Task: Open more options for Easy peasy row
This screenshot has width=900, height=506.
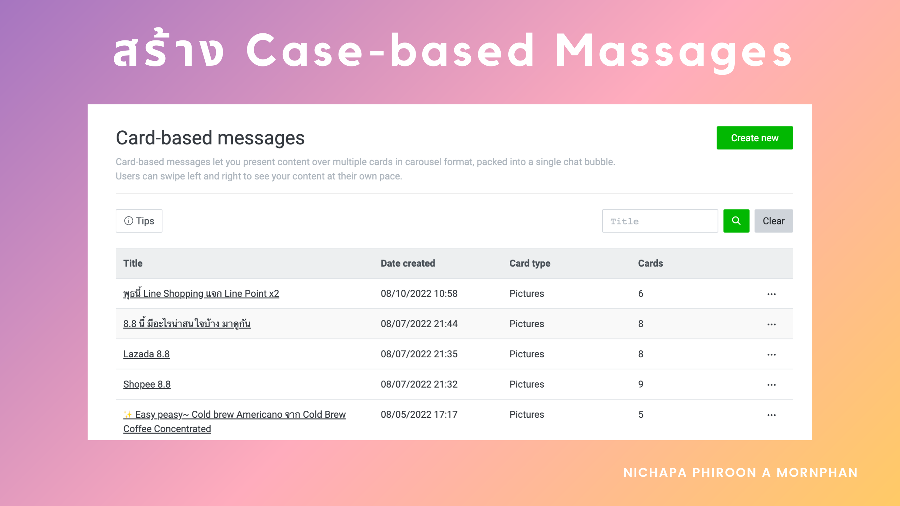Action: coord(771,415)
